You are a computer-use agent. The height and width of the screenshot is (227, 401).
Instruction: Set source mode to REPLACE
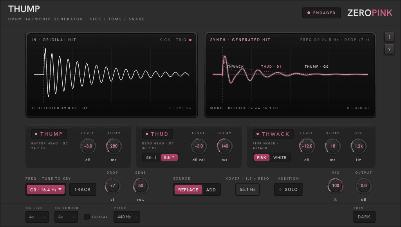(x=188, y=190)
